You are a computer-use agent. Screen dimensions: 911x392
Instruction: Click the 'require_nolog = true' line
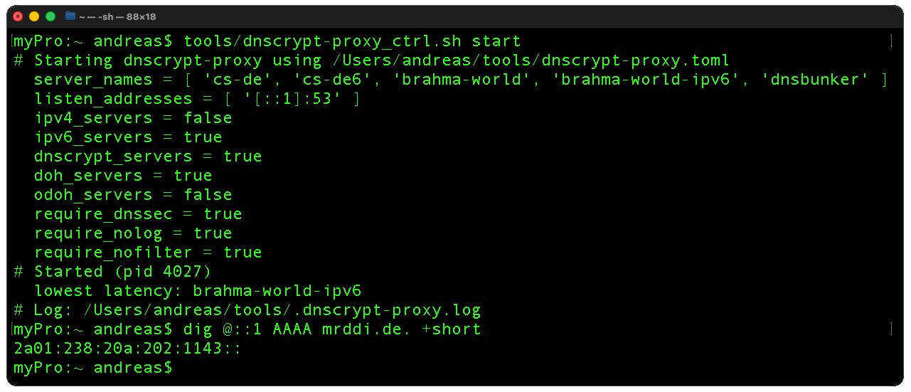pyautogui.click(x=133, y=233)
